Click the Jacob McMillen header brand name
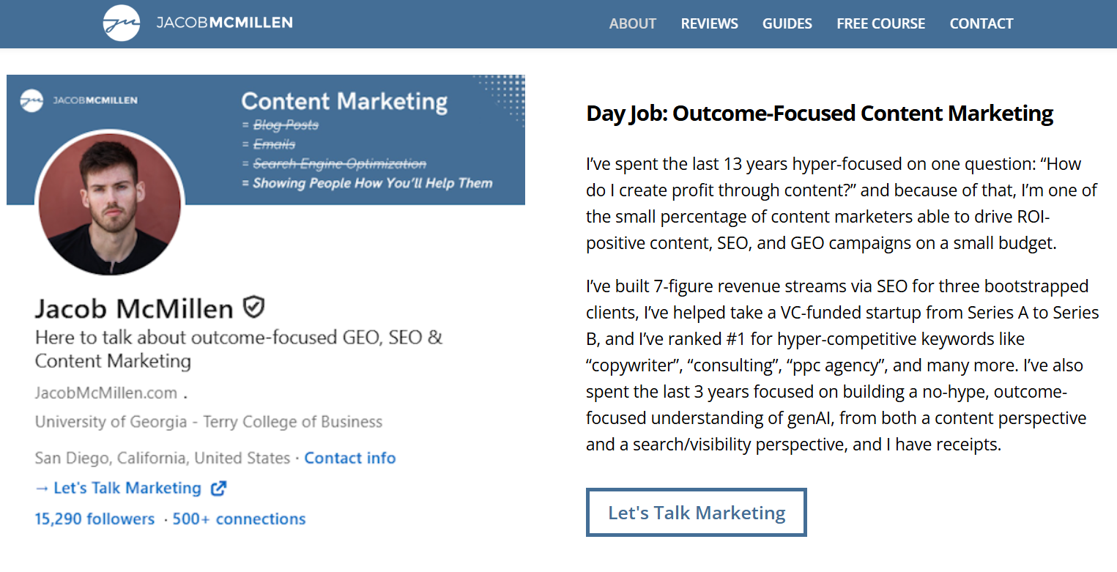 (x=224, y=23)
